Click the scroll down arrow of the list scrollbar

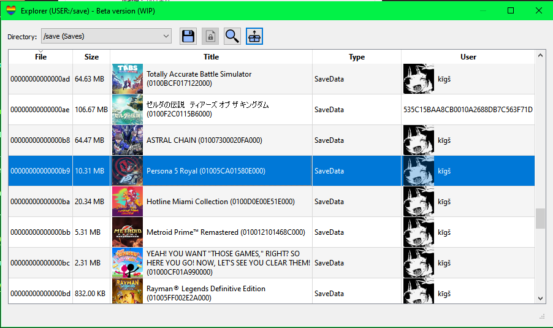[x=540, y=298]
